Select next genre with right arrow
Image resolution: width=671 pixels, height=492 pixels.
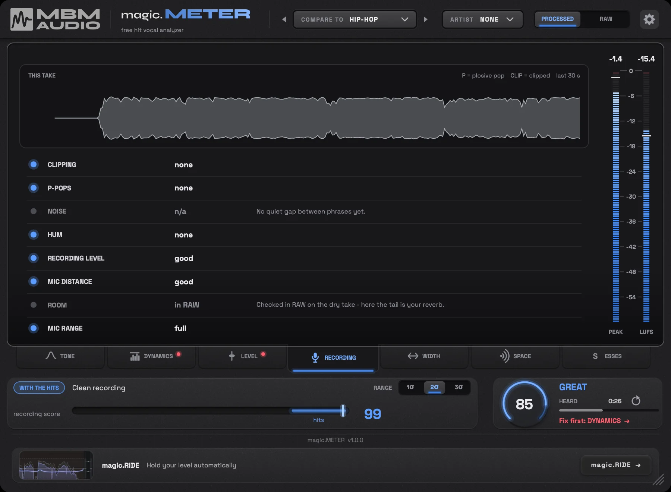point(425,19)
